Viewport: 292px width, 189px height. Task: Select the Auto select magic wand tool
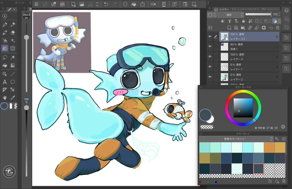pyautogui.click(x=13, y=57)
